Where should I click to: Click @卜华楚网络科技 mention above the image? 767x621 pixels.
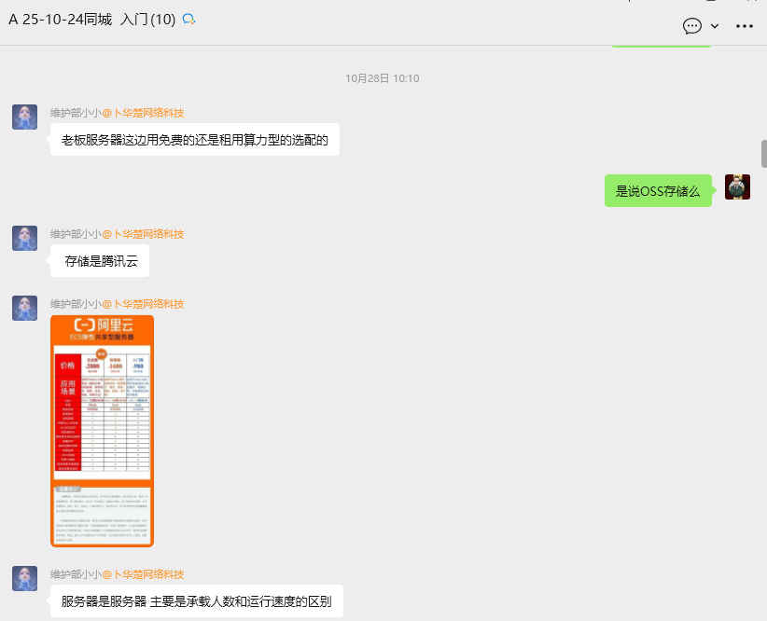coord(143,304)
